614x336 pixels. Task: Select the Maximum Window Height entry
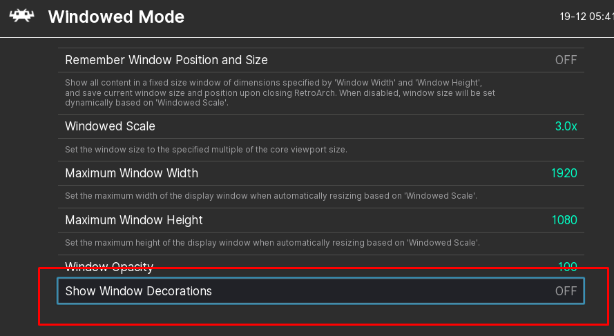[x=321, y=220]
